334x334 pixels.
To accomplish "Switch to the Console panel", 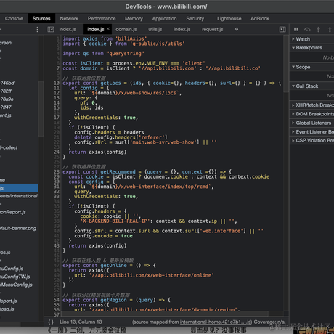I will pyautogui.click(x=14, y=18).
